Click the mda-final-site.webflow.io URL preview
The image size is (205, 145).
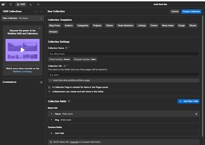point(124,81)
